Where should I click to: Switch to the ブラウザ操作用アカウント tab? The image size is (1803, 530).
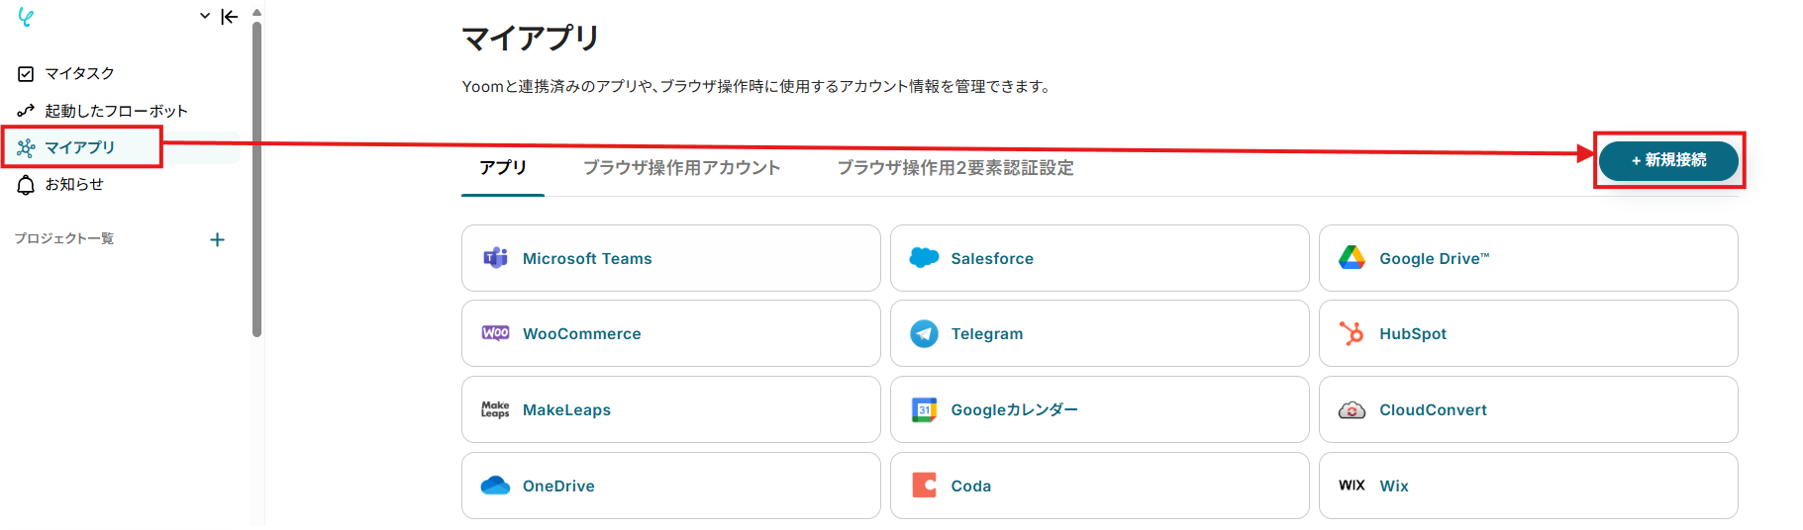[681, 168]
